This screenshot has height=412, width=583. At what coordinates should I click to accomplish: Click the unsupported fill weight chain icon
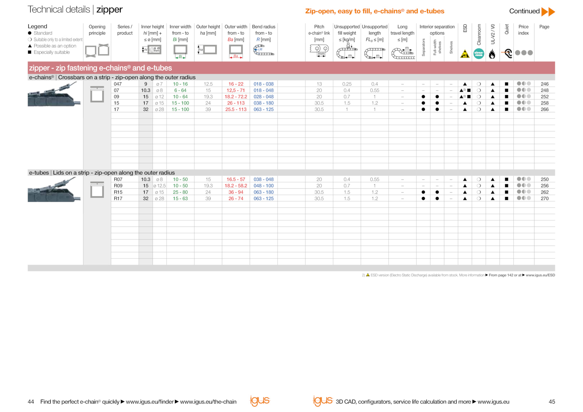347,51
